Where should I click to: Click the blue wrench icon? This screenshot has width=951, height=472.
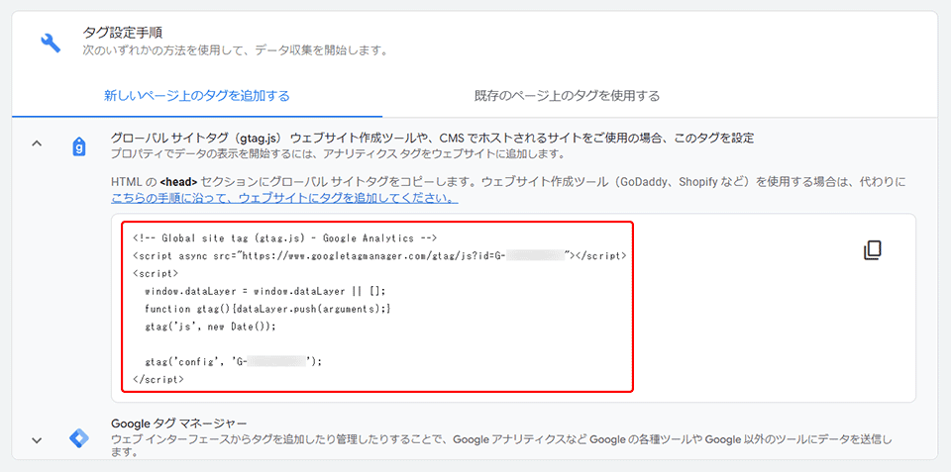tap(51, 43)
